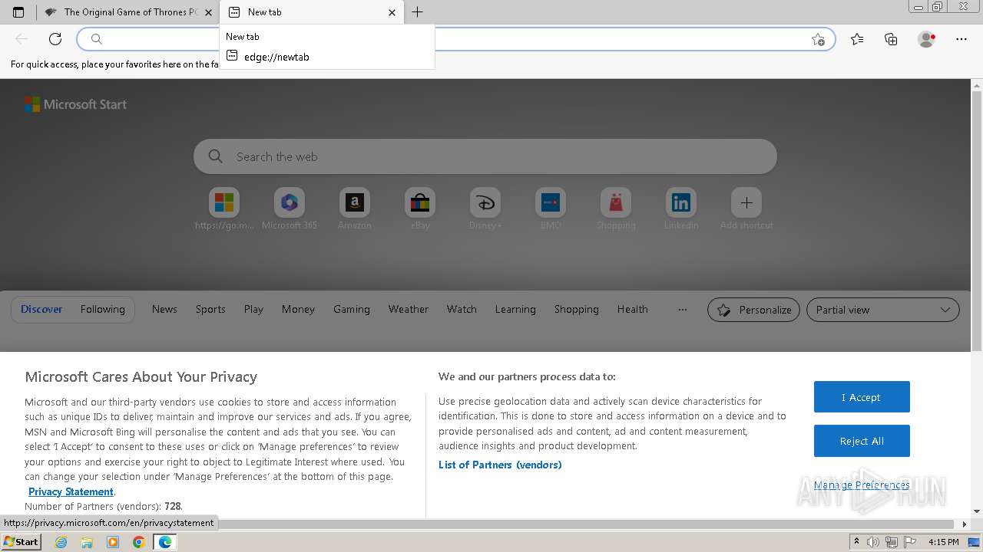The height and width of the screenshot is (552, 983).
Task: Launch Google Chrome from the taskbar
Action: tap(139, 542)
